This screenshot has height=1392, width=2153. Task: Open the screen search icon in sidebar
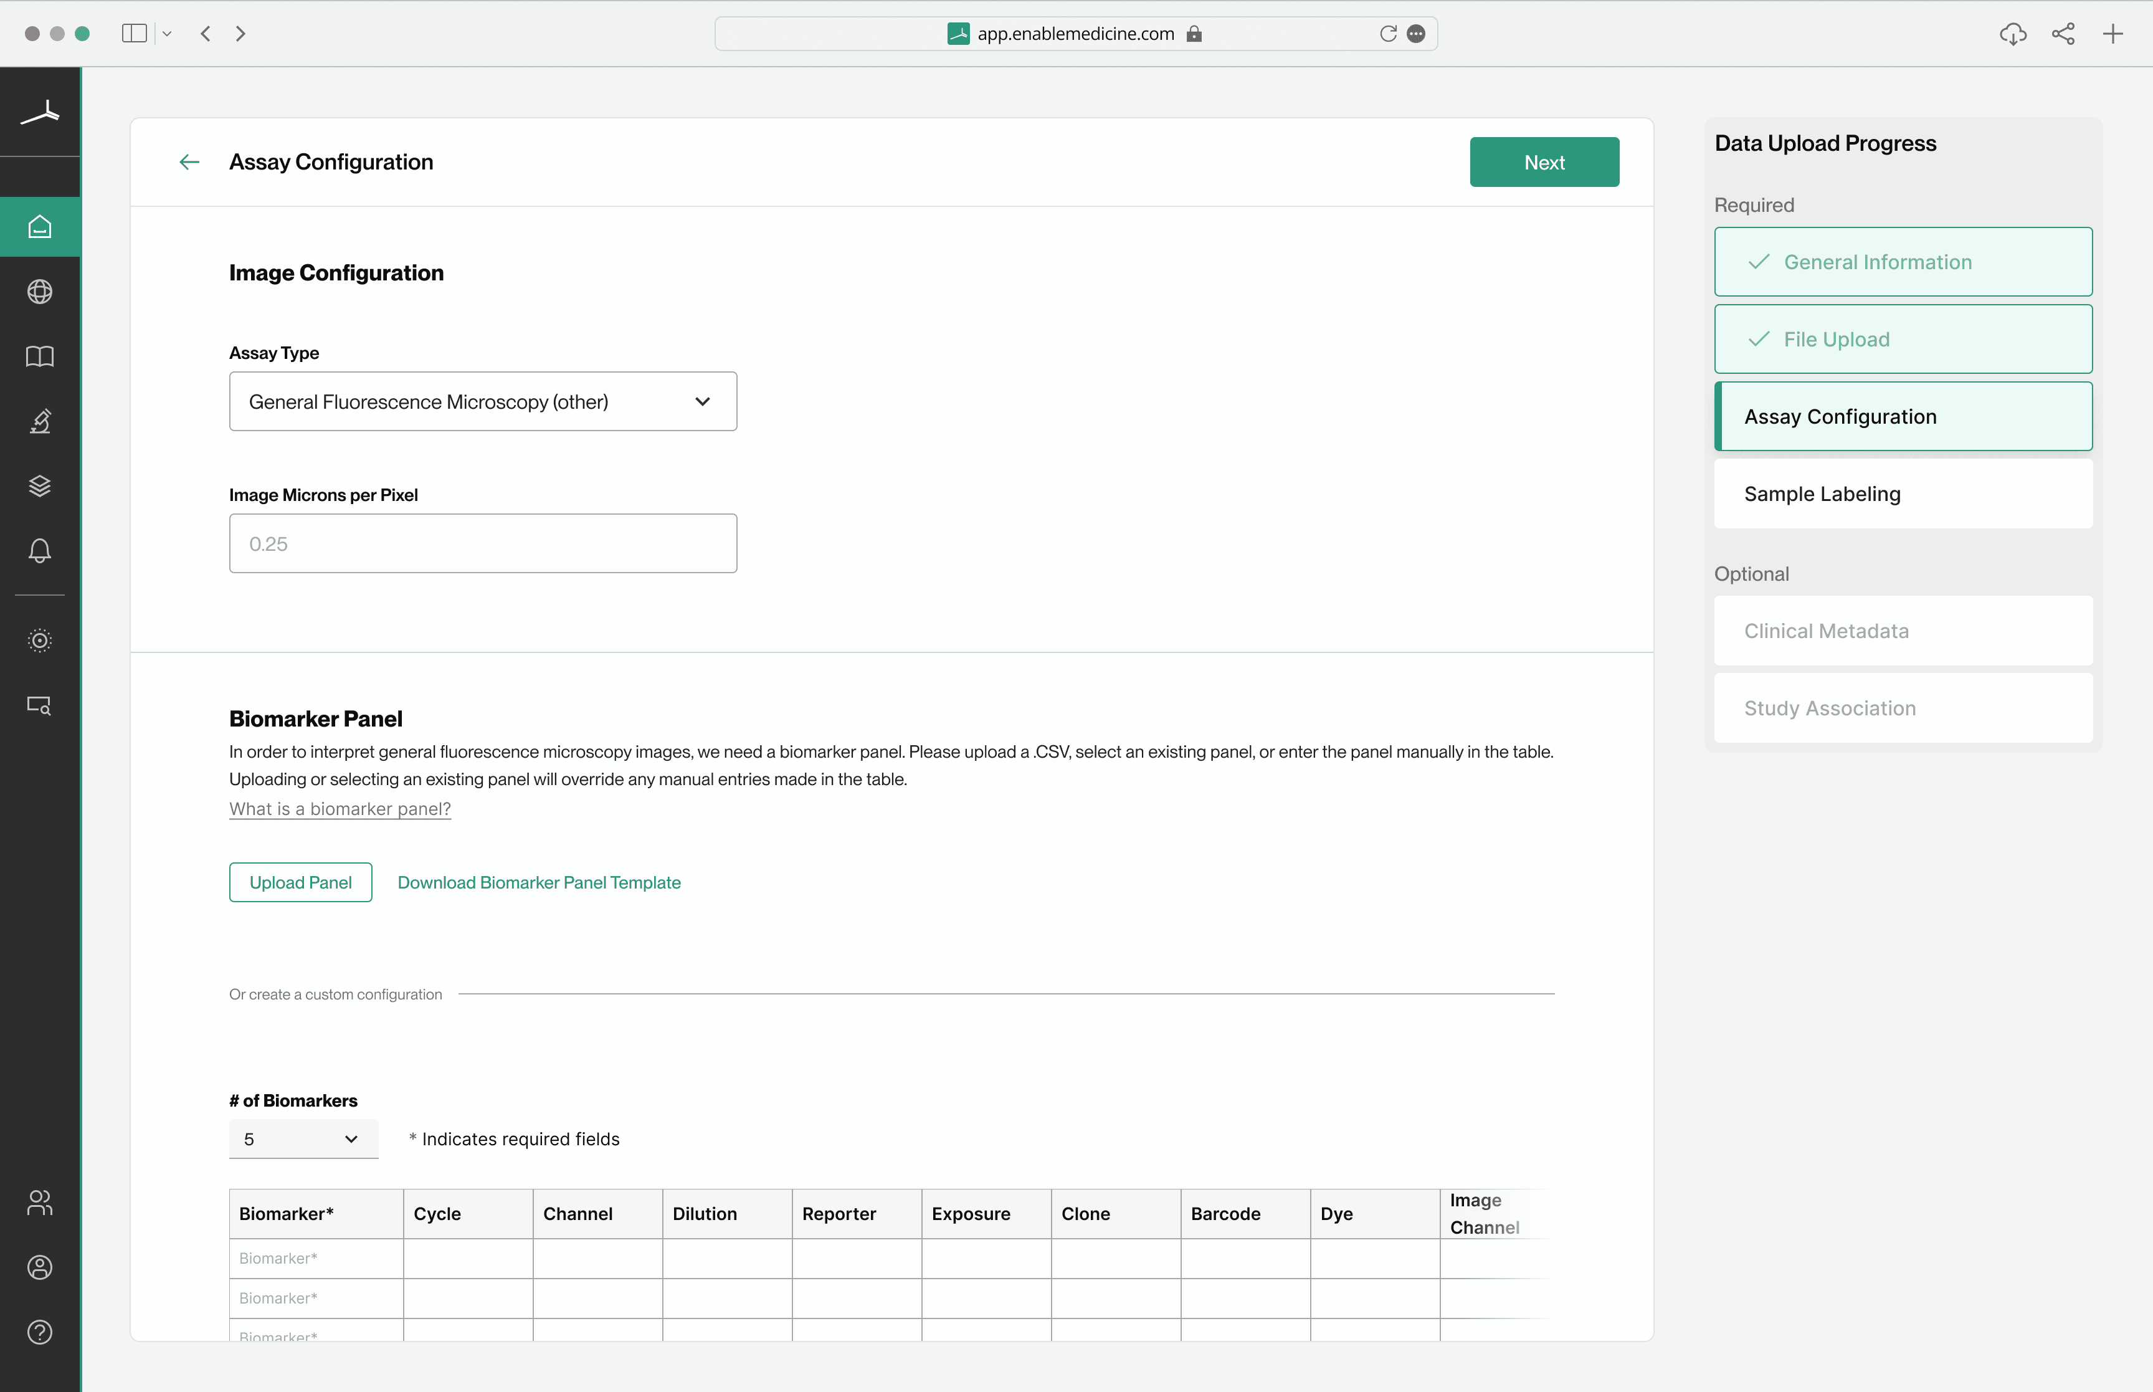[40, 705]
